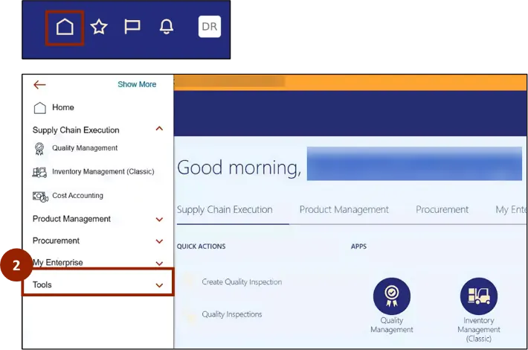Click the red back arrow in navigator

click(x=39, y=85)
